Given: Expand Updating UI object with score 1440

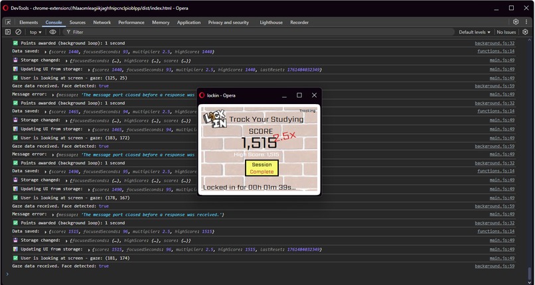Looking at the screenshot, I should (90, 70).
